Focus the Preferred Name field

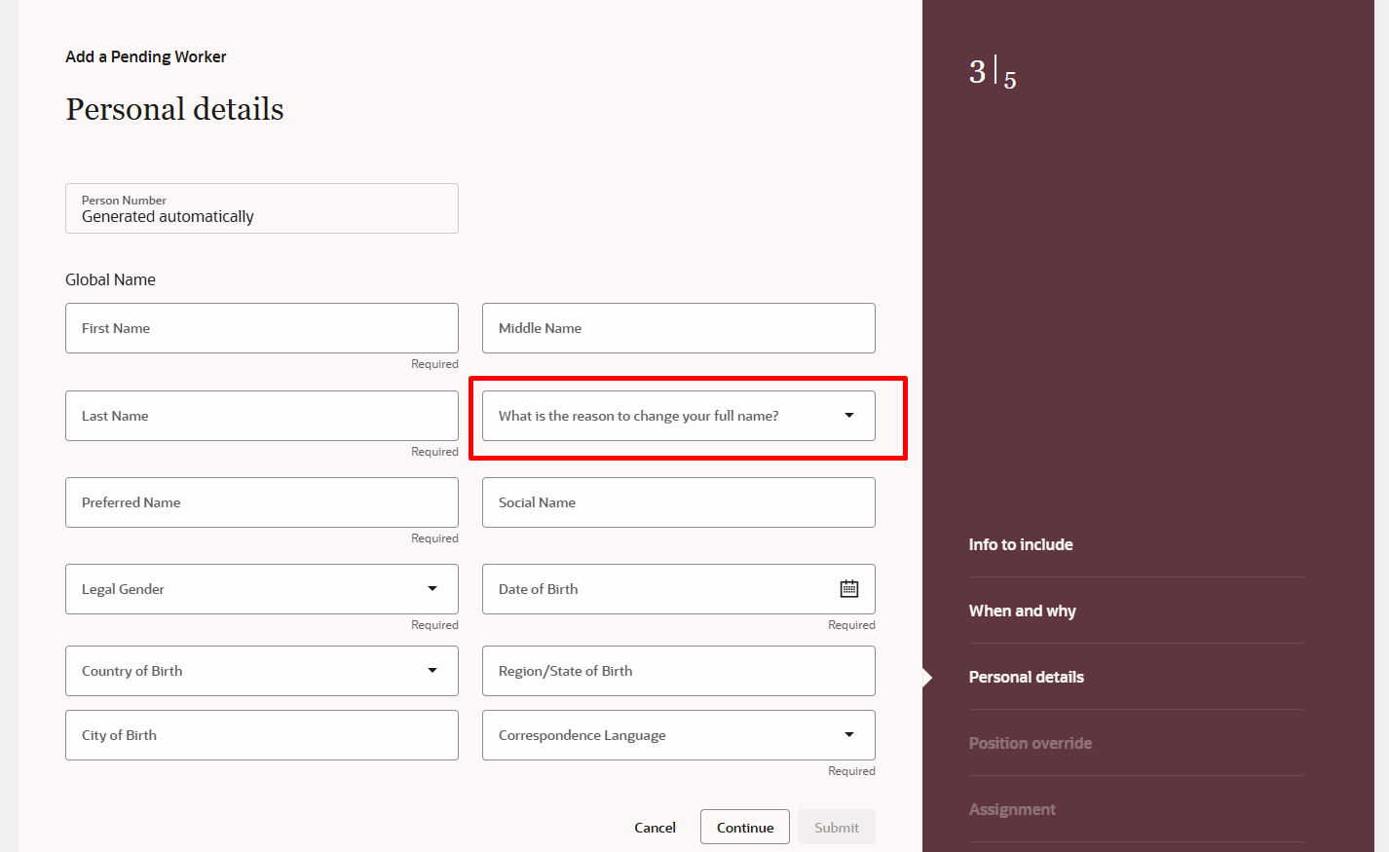click(x=262, y=502)
